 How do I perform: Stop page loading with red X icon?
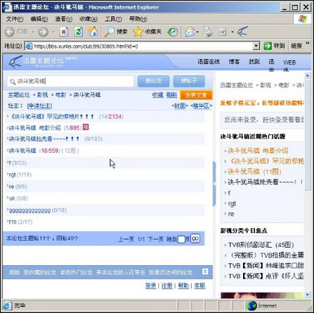pyautogui.click(x=64, y=32)
